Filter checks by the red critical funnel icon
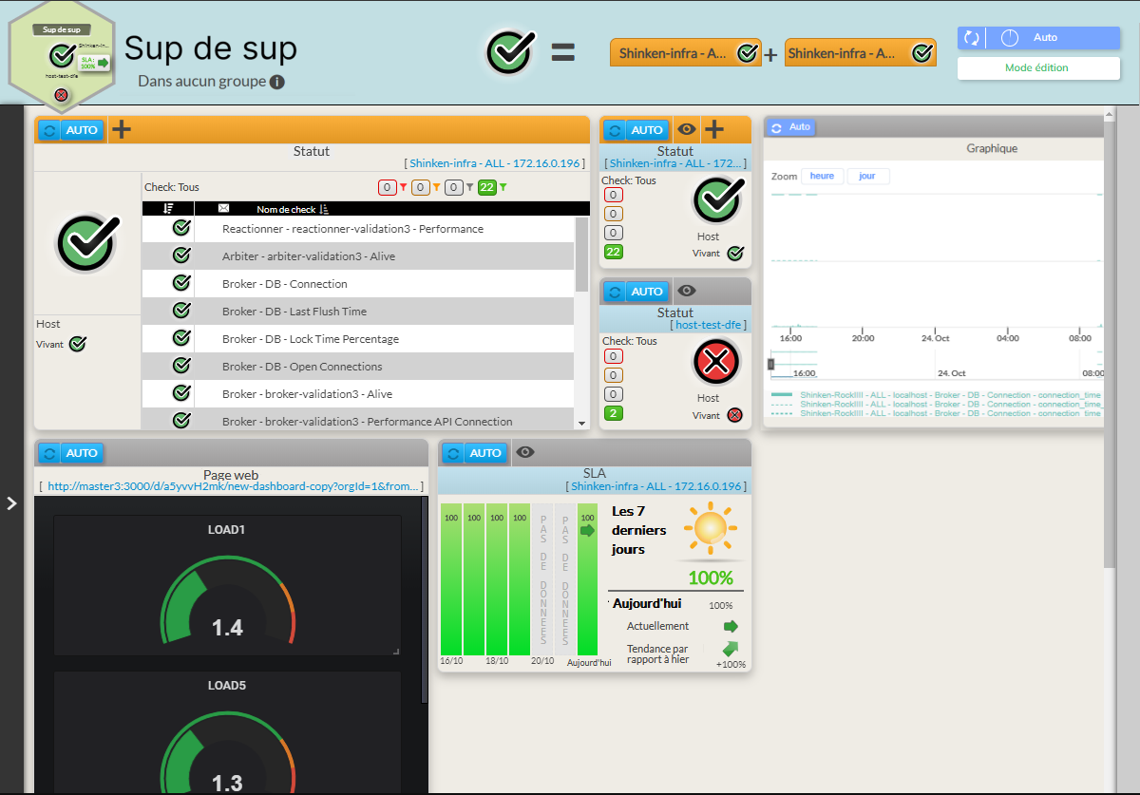The width and height of the screenshot is (1140, 795). pos(403,188)
